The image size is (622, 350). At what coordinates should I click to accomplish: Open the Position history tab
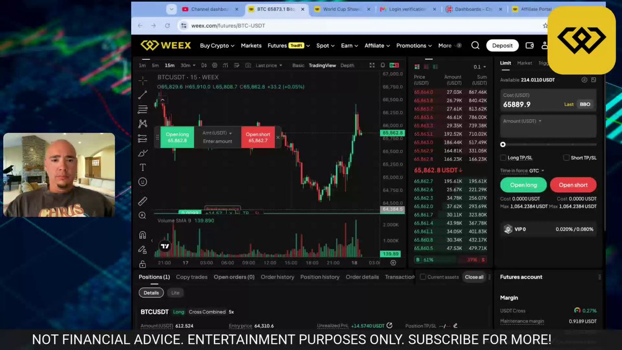320,277
